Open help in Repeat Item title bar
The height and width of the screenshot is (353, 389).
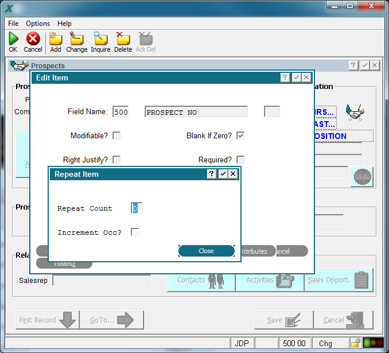tap(211, 174)
